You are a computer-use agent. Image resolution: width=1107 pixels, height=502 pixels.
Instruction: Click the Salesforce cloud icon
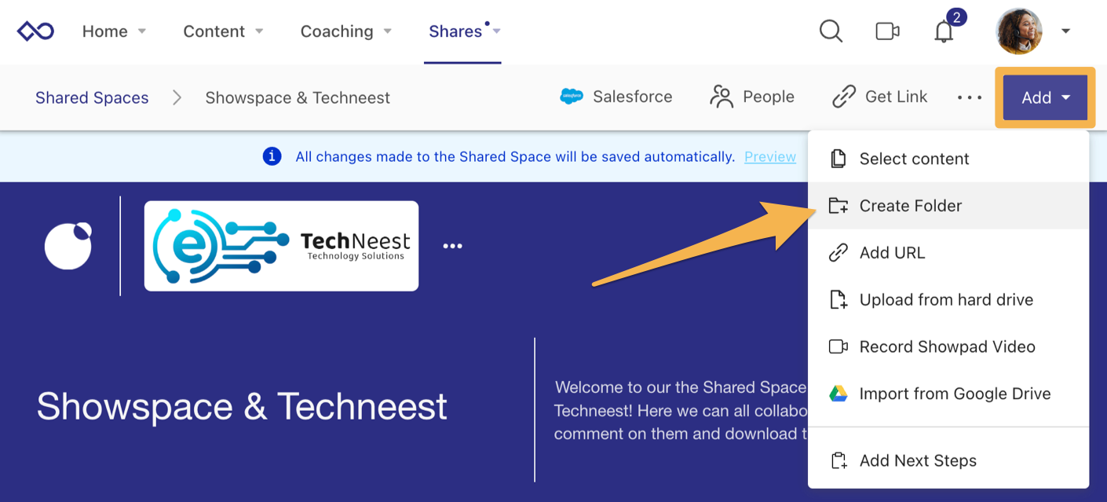[572, 97]
